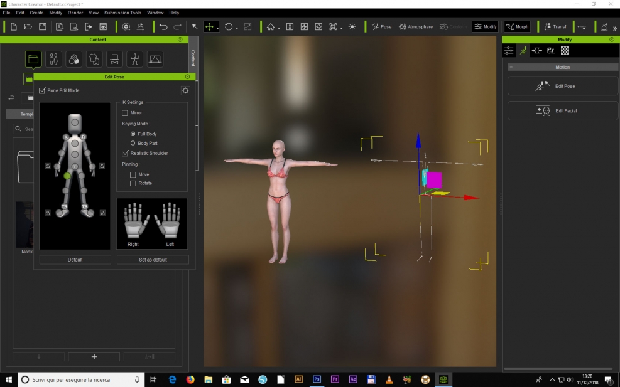This screenshot has width=620, height=387.
Task: Open the Submission Tools menu
Action: coord(122,13)
